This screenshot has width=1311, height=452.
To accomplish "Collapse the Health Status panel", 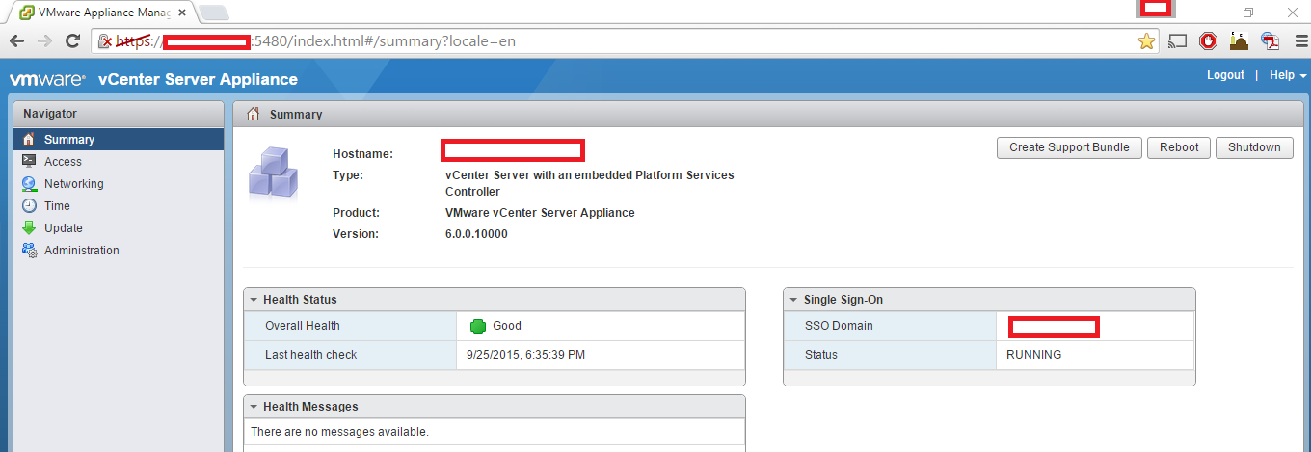I will pyautogui.click(x=254, y=300).
